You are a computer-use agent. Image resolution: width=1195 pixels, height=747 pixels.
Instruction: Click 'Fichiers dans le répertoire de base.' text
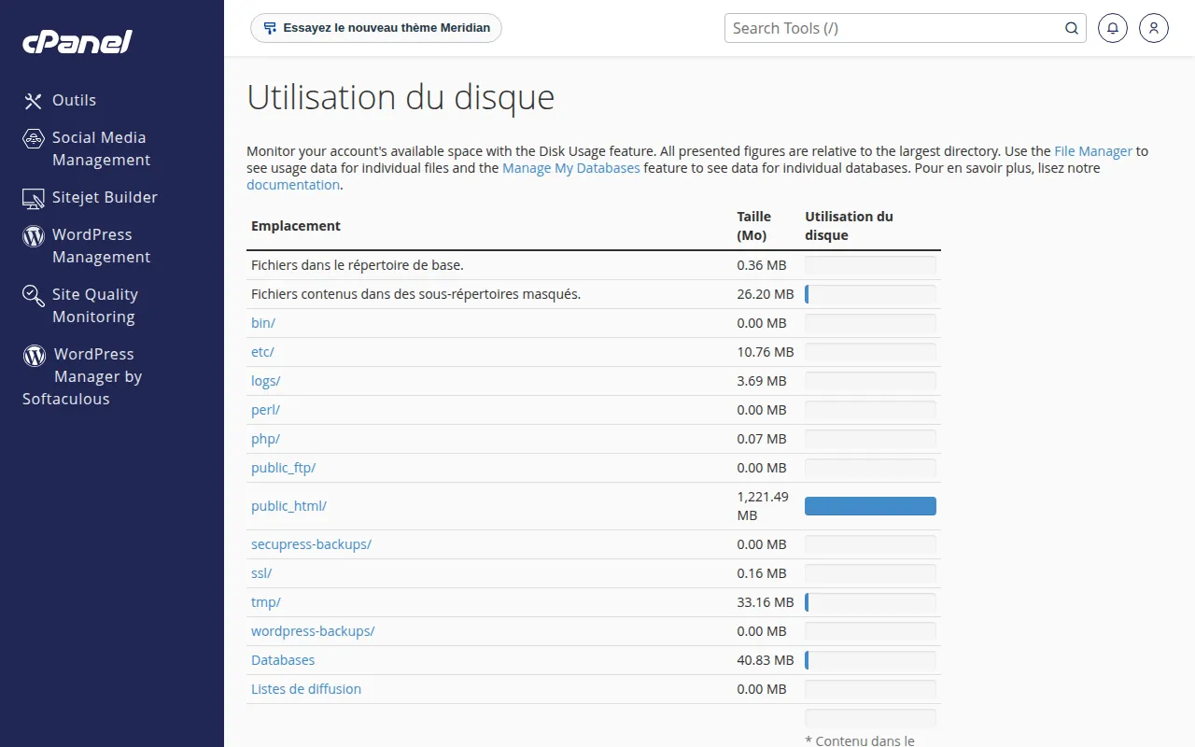pyautogui.click(x=358, y=265)
